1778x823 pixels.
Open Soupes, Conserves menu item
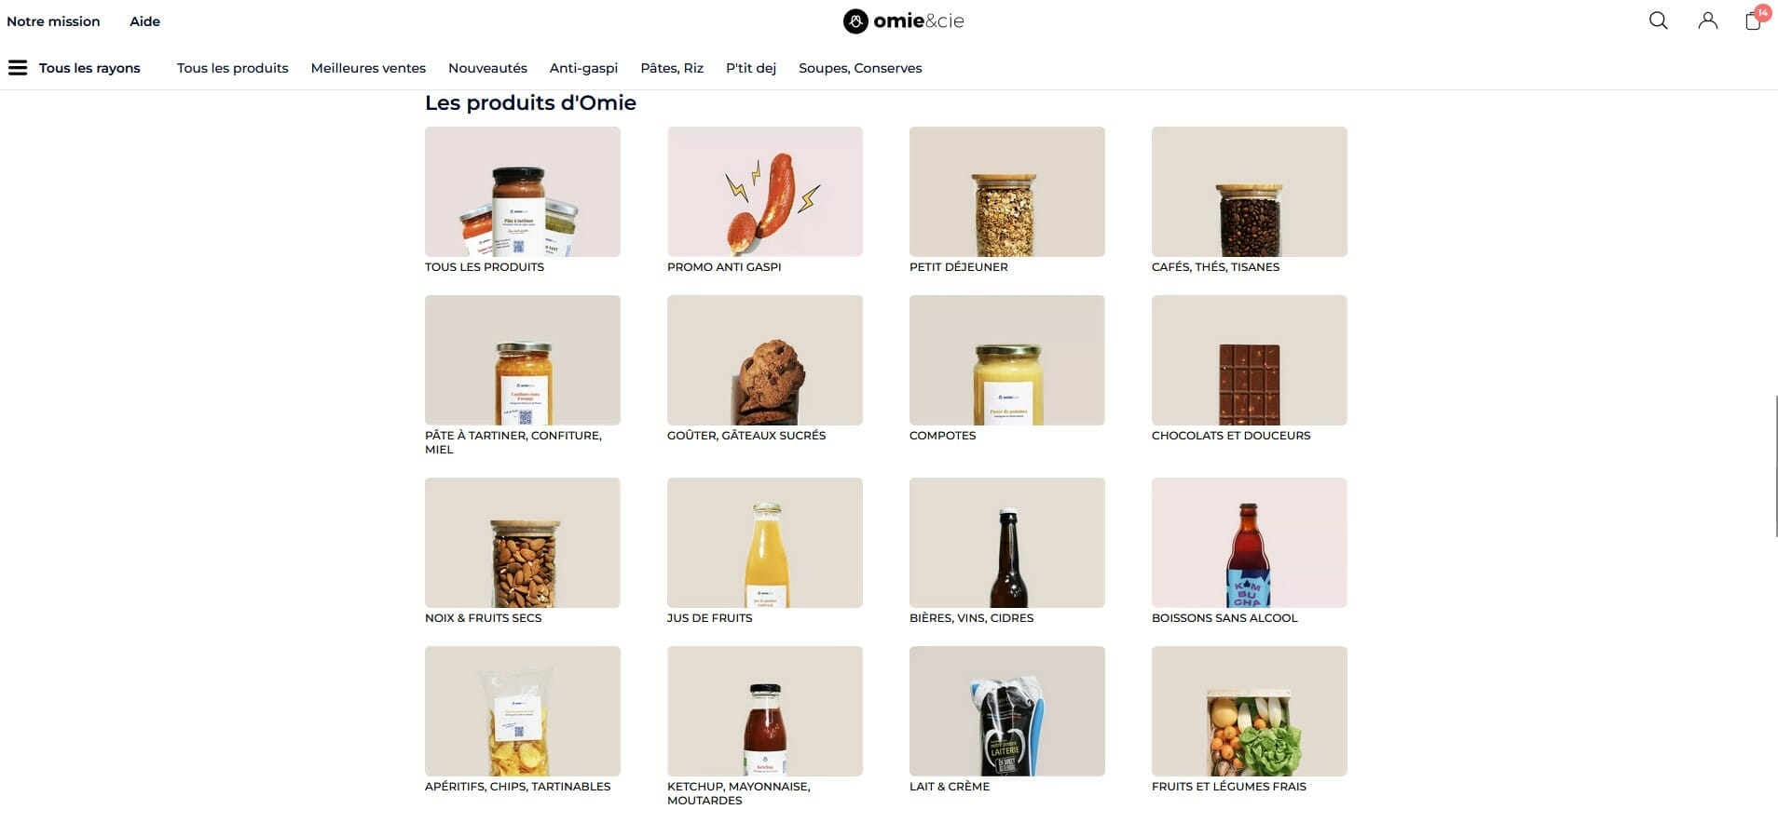(x=860, y=68)
